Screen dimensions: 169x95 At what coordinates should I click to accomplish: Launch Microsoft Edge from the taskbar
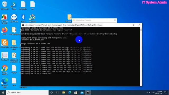tap(70, 93)
